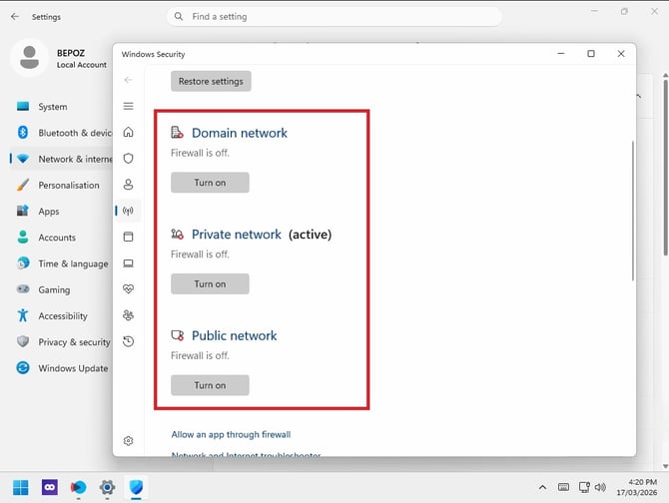This screenshot has height=503, width=669.
Task: Turn on Private network firewall
Action: [x=210, y=283]
